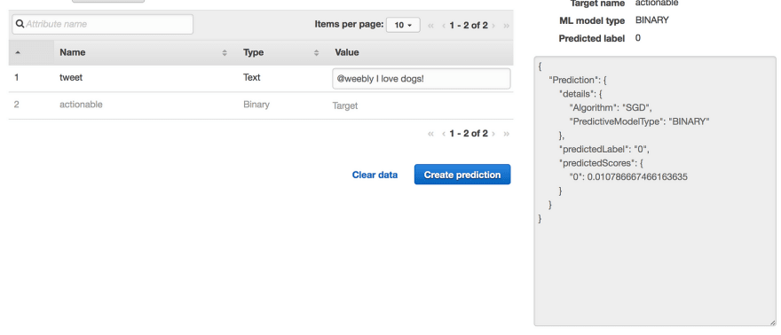Click inside the prediction JSON output box
The height and width of the screenshot is (335, 781).
655,191
